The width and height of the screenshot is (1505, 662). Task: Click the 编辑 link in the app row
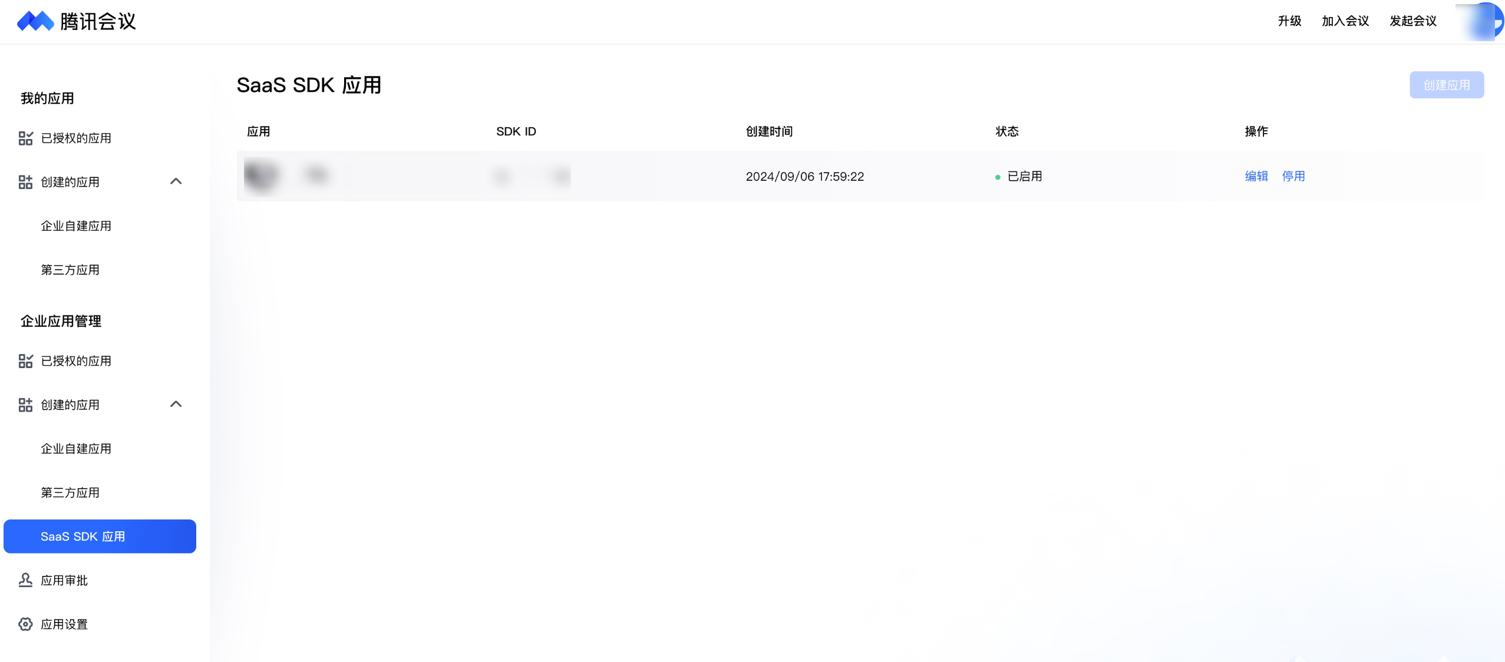pos(1256,176)
